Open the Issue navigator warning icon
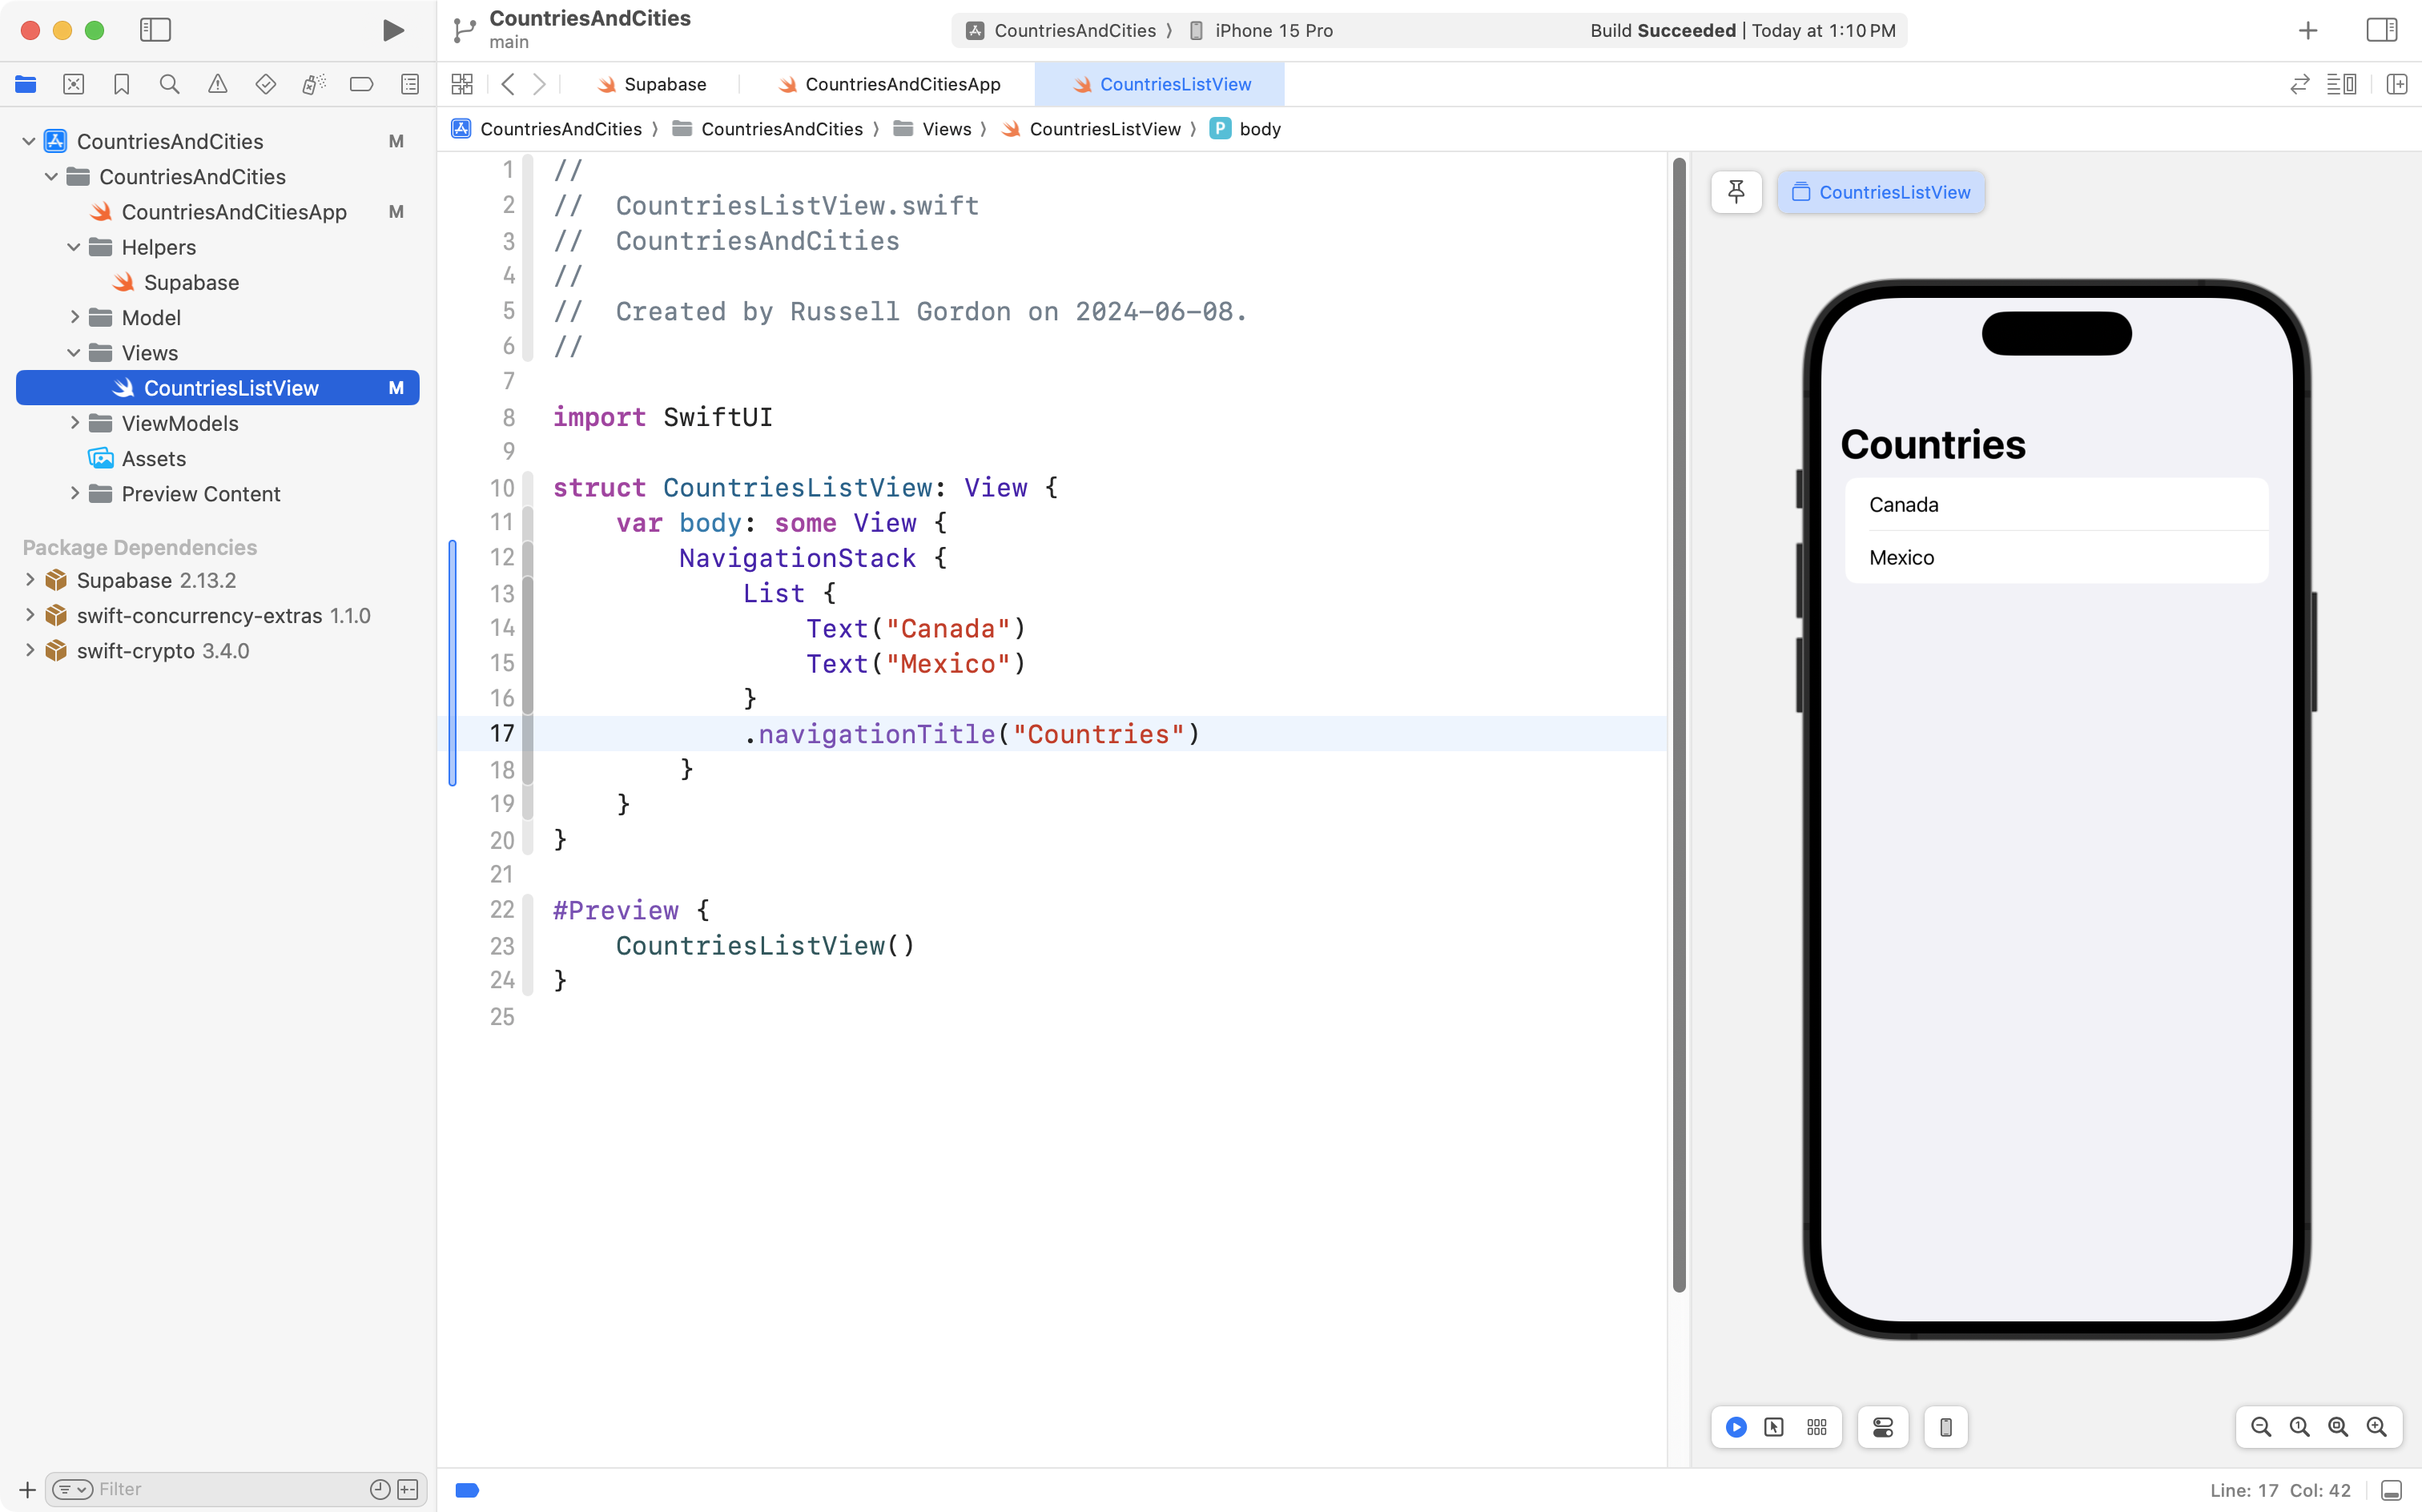 pos(217,85)
